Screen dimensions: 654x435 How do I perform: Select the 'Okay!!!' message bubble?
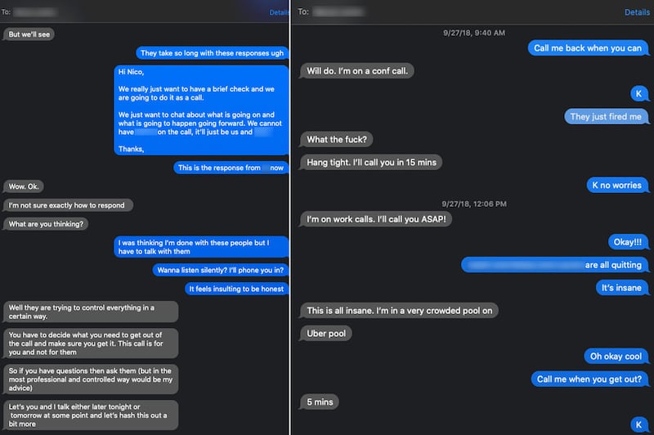[628, 242]
